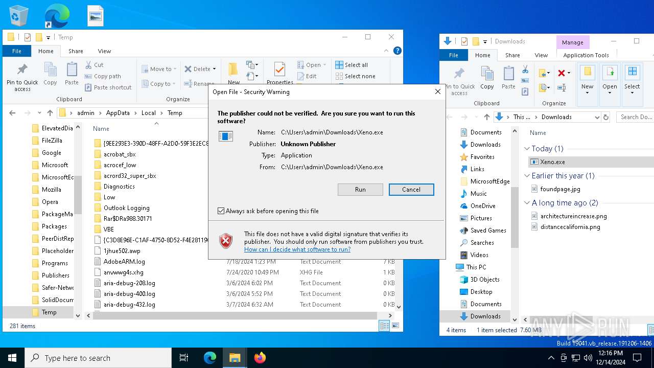Select FileZilla folder in Temp sidebar
Image resolution: width=654 pixels, height=368 pixels.
(x=52, y=141)
